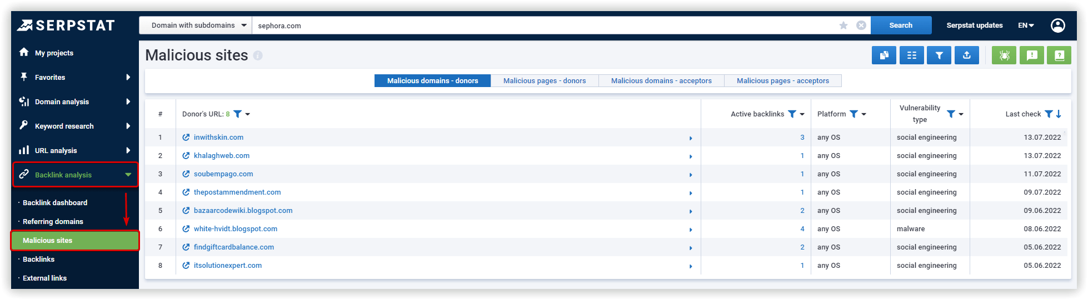Viewport: 1088px width, 300px height.
Task: Open bazaarcodewiki.blogspot.com donor link
Action: 243,211
